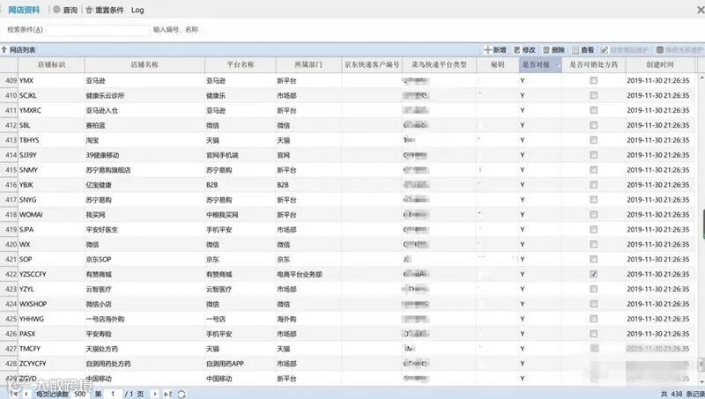Click the 修改 edit record button
The image size is (705, 399).
pos(524,50)
